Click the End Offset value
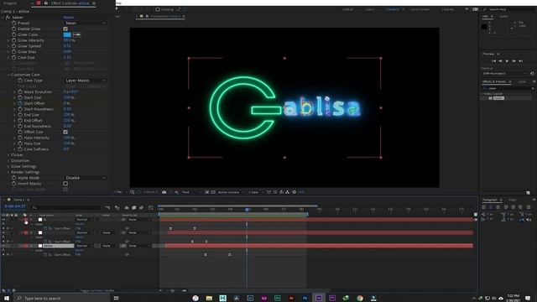537x302 pixels. (x=68, y=120)
